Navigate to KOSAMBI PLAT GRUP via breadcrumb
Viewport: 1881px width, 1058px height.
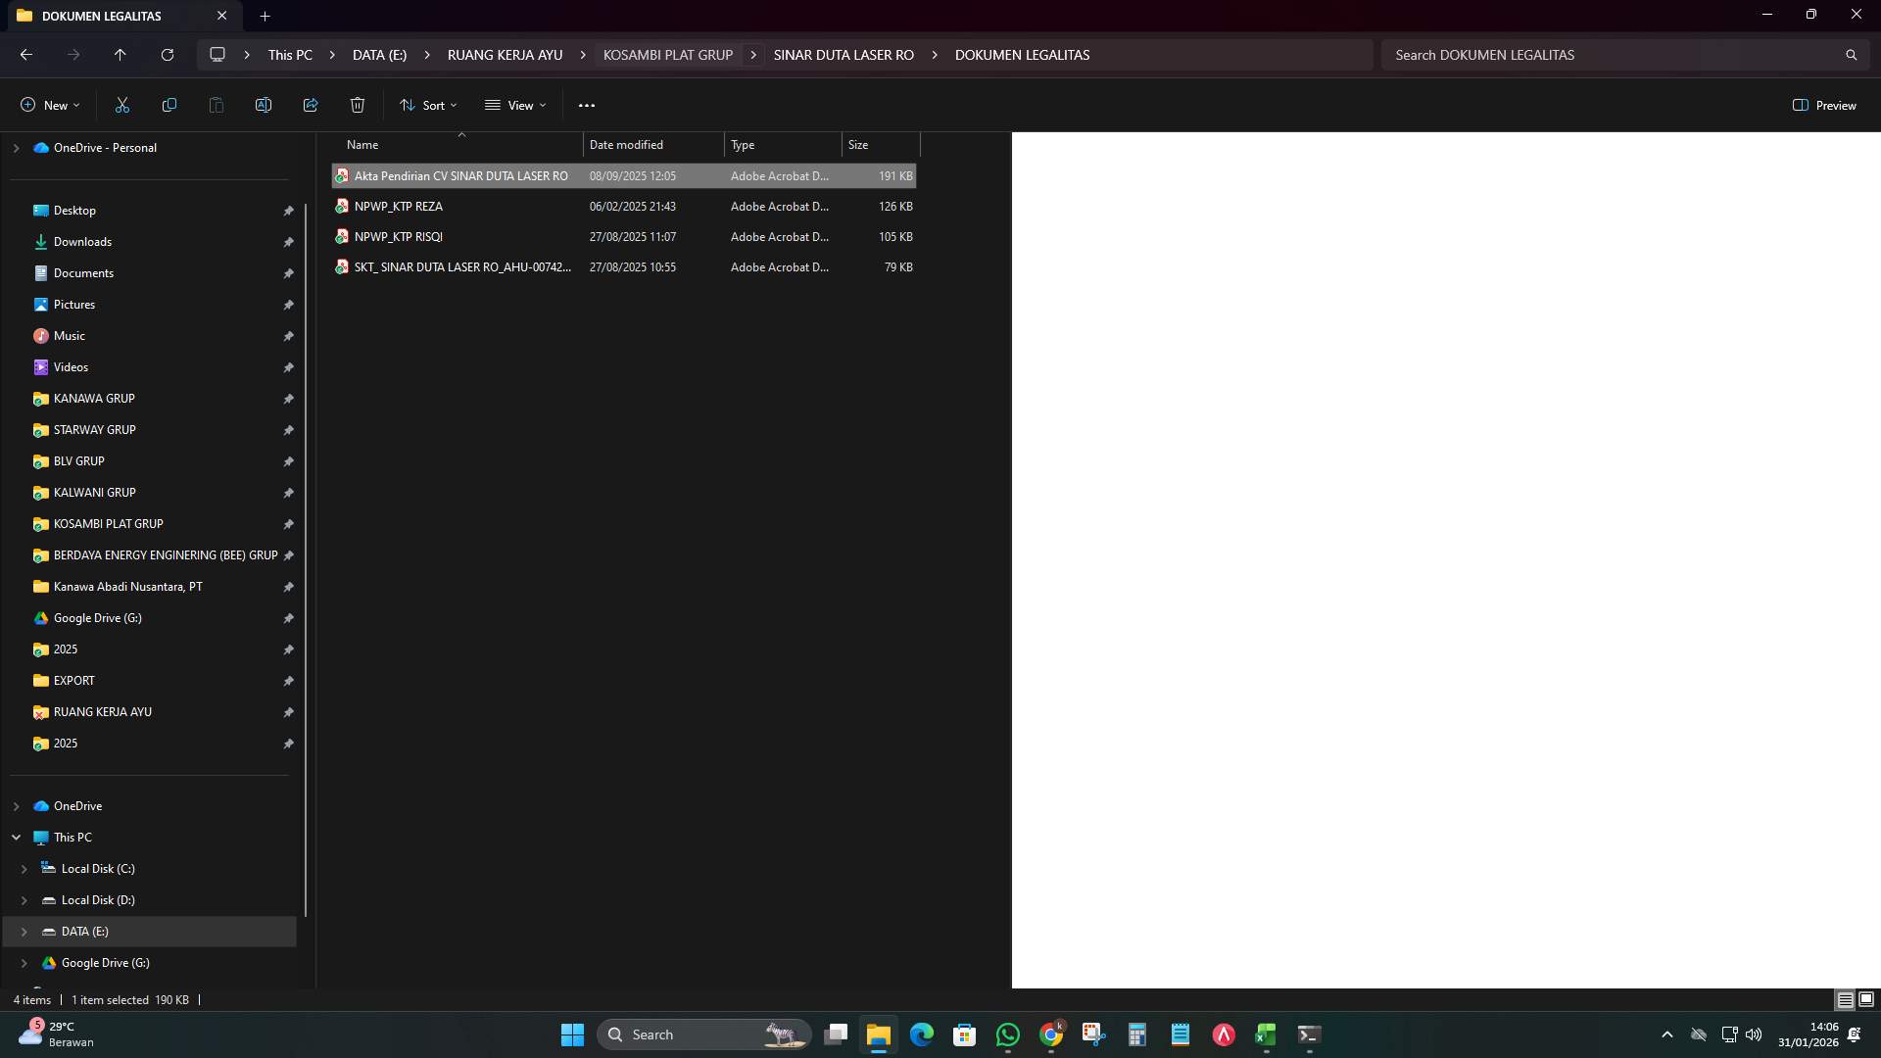[x=668, y=55]
